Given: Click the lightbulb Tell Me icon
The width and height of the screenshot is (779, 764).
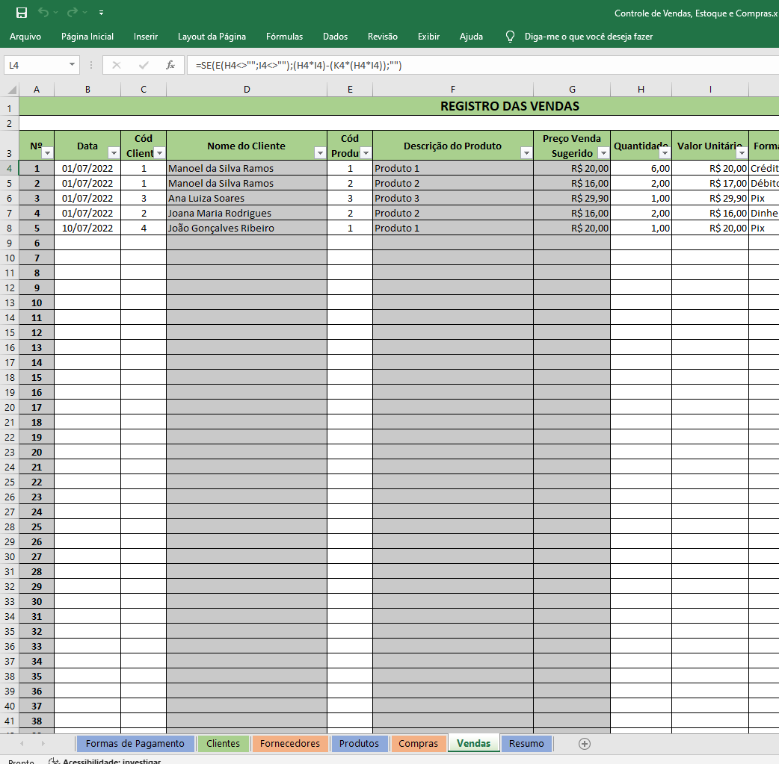Looking at the screenshot, I should click(x=511, y=36).
